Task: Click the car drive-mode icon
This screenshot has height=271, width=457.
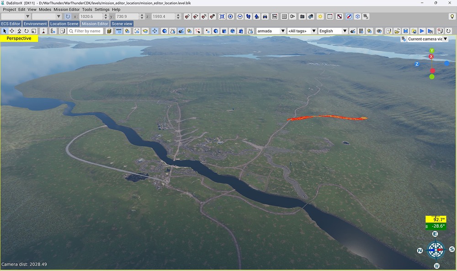Action: 265,16
